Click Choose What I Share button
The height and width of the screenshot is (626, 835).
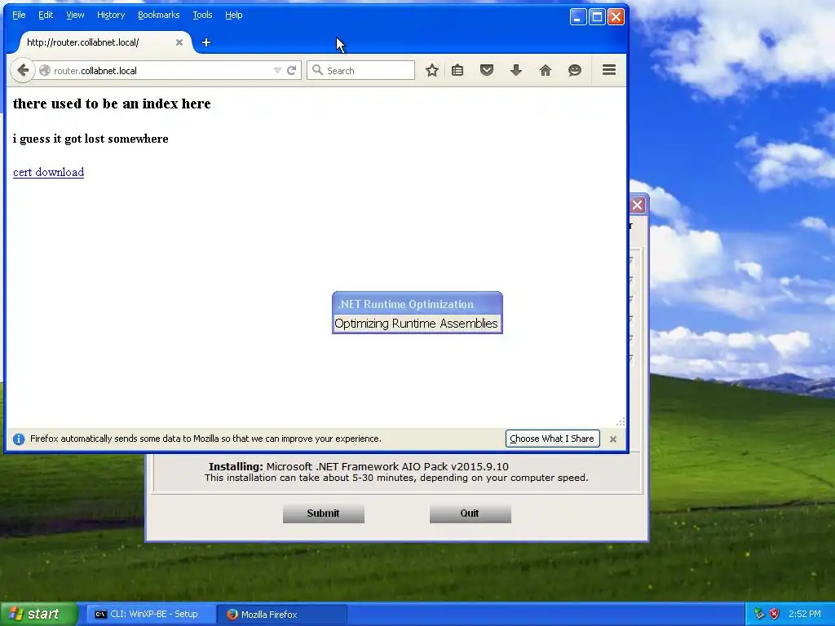pos(552,439)
